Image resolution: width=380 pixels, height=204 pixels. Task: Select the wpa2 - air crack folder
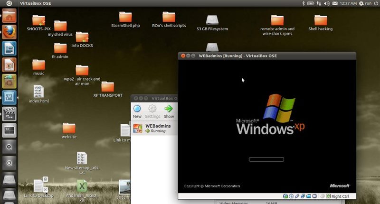tap(82, 75)
